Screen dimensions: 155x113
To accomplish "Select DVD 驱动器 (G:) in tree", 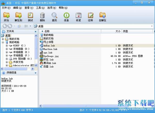I will pyautogui.click(x=22, y=59).
